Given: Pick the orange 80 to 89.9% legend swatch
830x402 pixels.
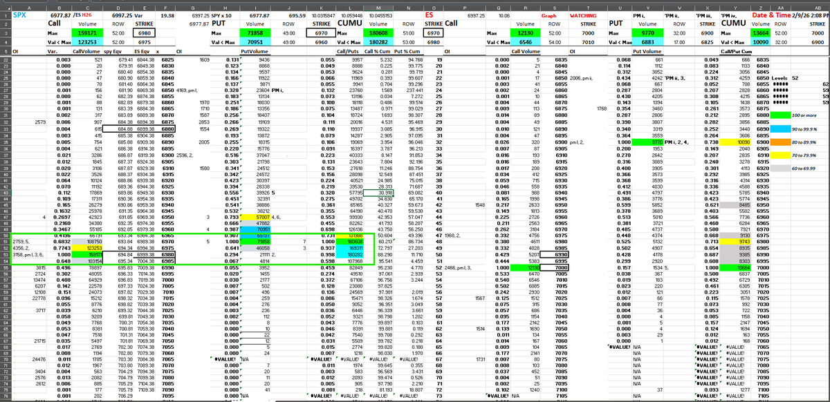Looking at the screenshot, I should (x=780, y=141).
